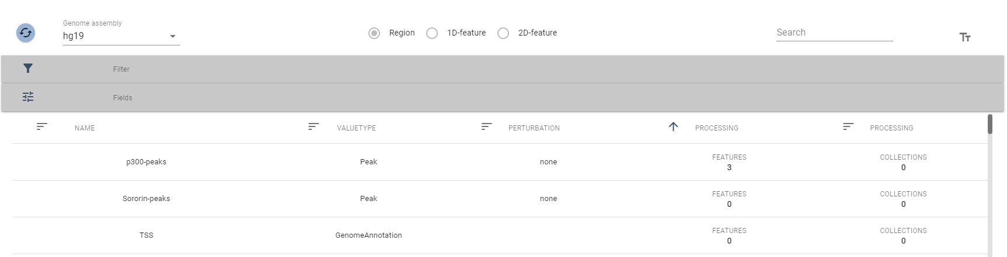Click the Name column header
The height and width of the screenshot is (257, 1007).
click(85, 128)
